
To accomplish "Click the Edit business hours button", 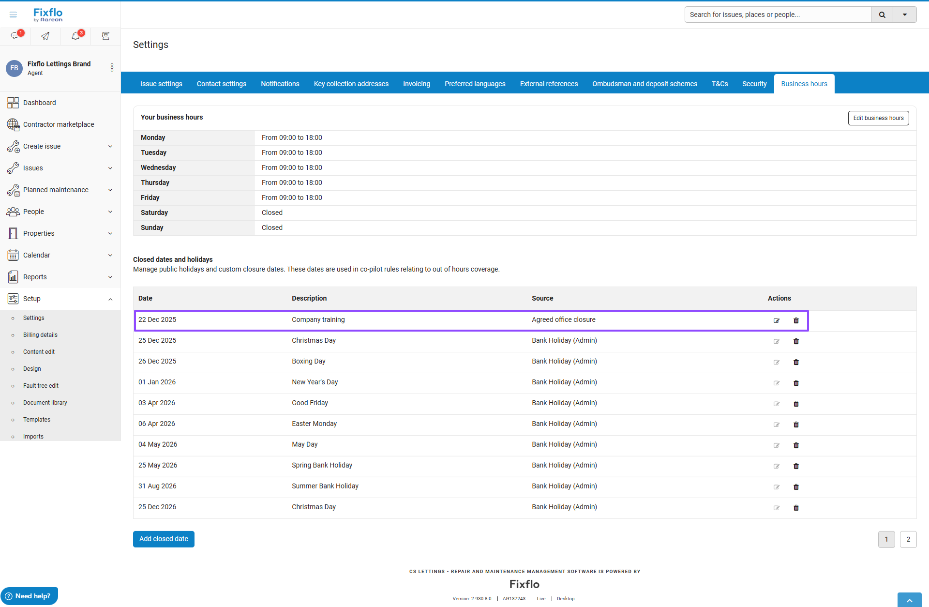I will pyautogui.click(x=878, y=118).
